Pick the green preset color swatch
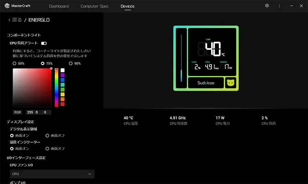308x184 pixels. tap(63, 90)
